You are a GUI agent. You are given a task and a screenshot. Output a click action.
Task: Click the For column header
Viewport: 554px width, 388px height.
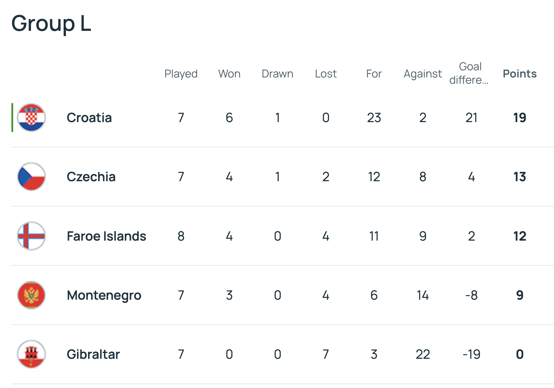(x=374, y=74)
